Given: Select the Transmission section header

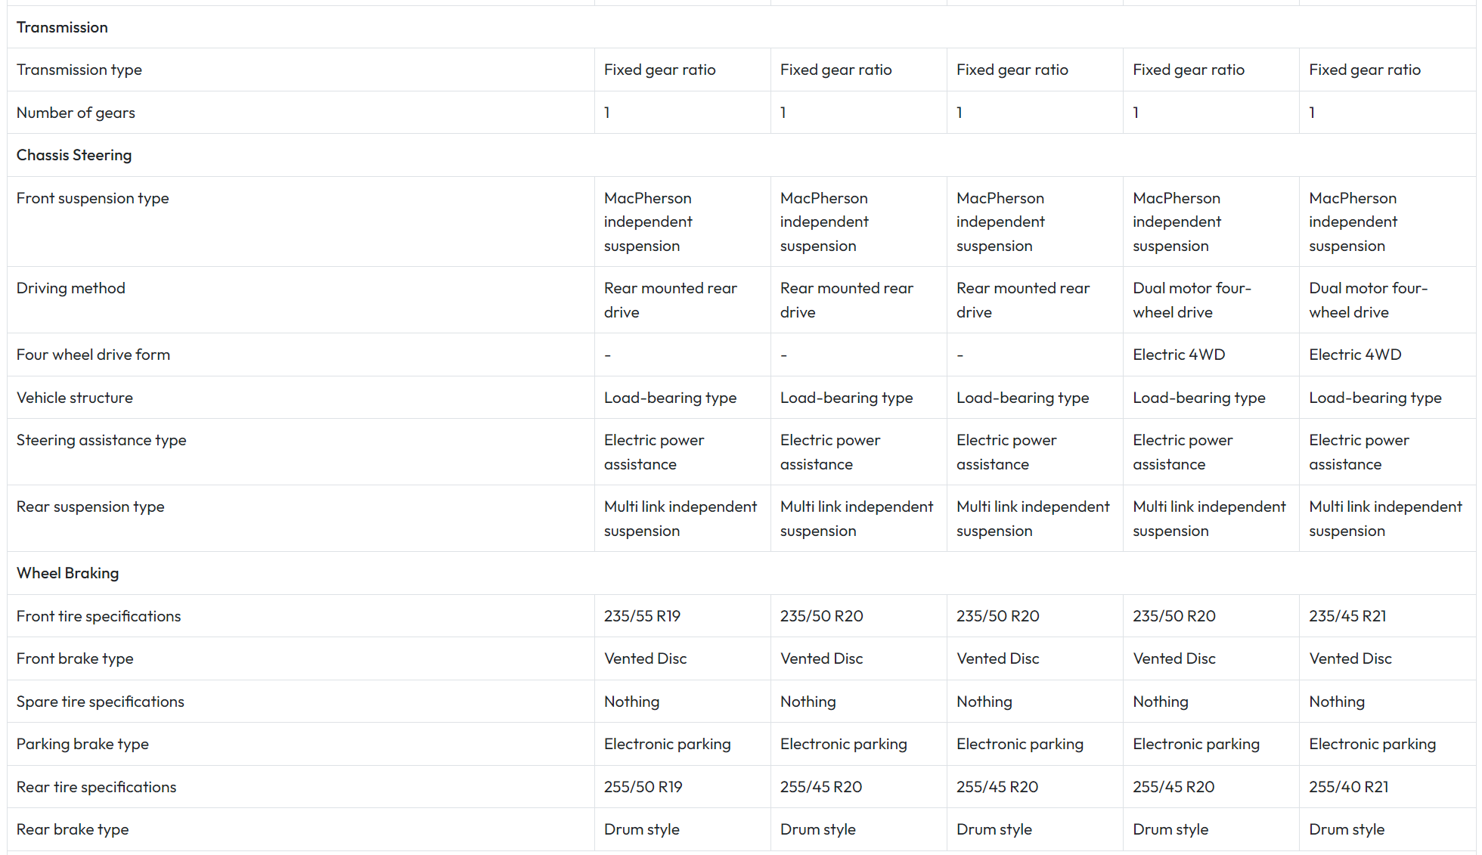Looking at the screenshot, I should coord(62,27).
